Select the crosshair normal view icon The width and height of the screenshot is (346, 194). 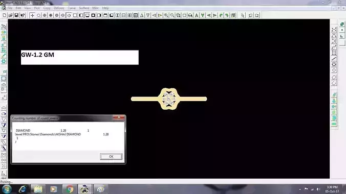click(x=32, y=15)
